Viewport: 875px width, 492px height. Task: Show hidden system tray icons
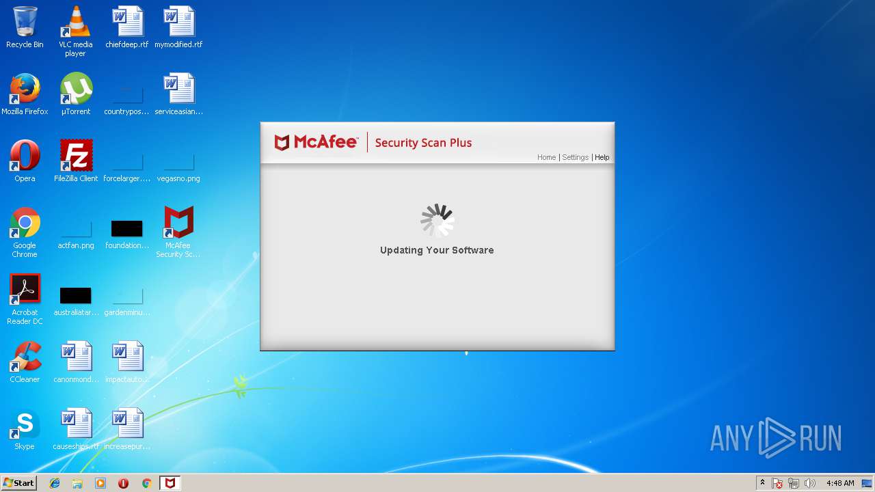[x=762, y=483]
